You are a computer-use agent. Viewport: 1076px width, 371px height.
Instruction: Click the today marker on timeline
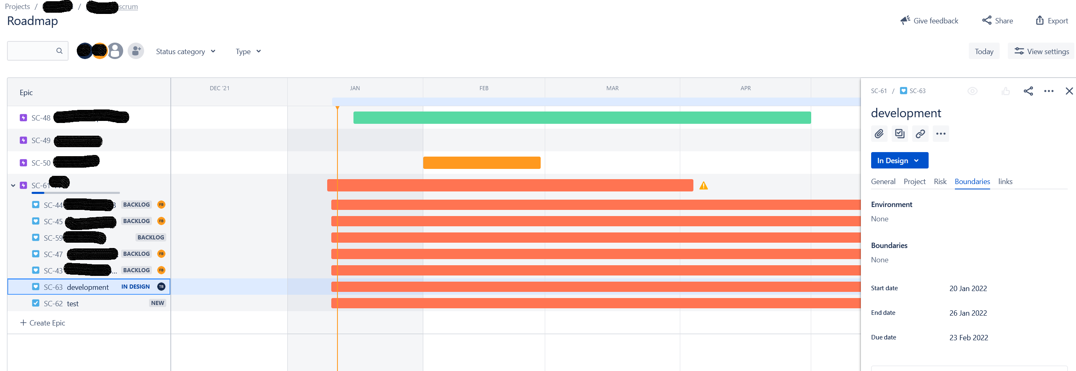[337, 109]
